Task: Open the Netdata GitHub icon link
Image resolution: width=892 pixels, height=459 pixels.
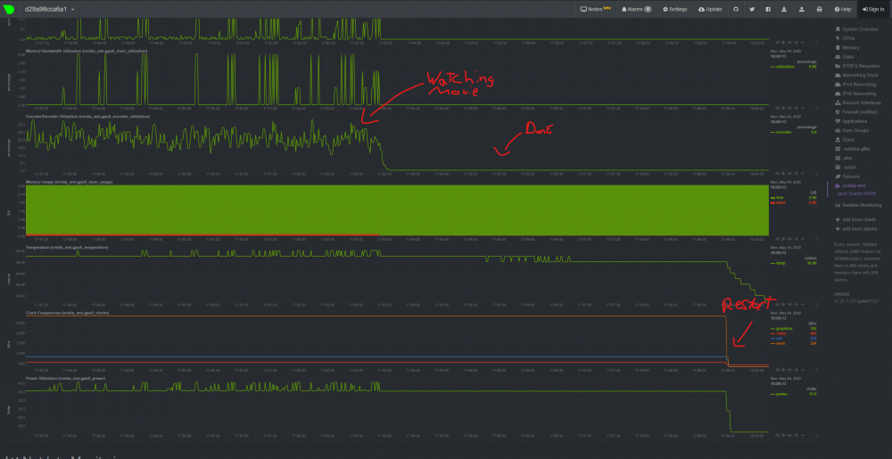Action: [x=736, y=9]
